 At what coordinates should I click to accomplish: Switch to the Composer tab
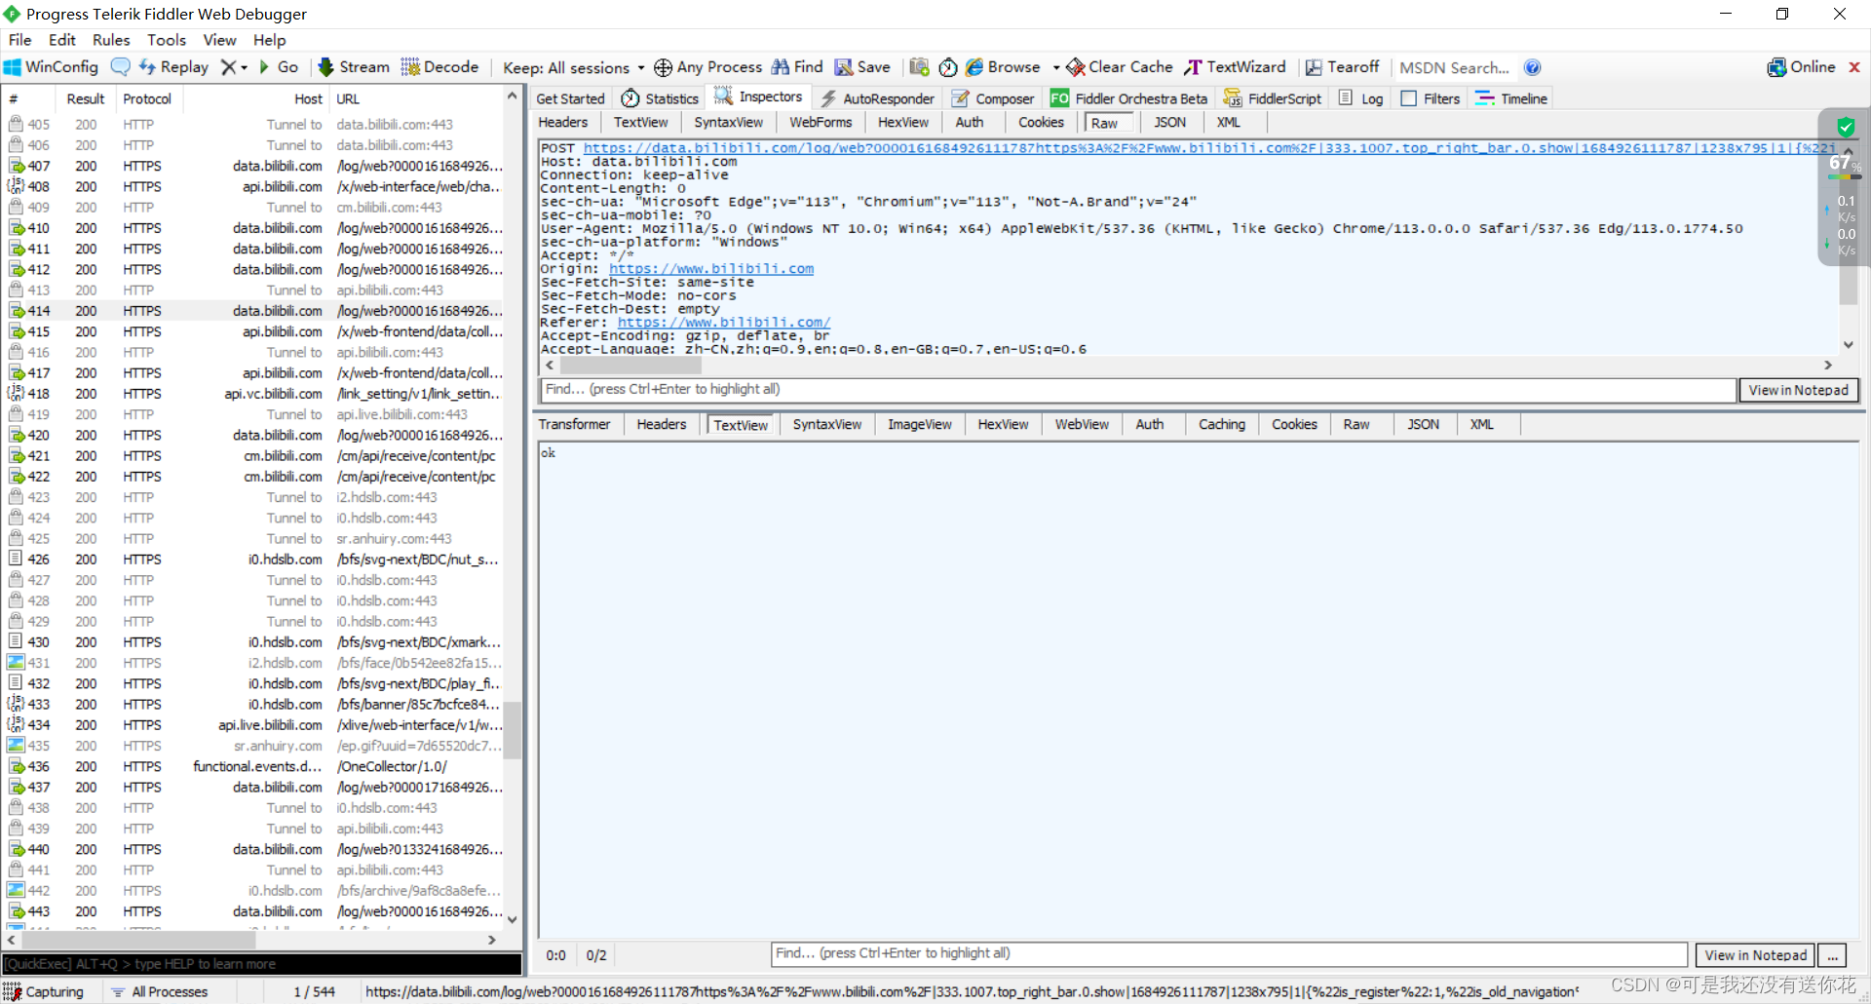pyautogui.click(x=992, y=97)
